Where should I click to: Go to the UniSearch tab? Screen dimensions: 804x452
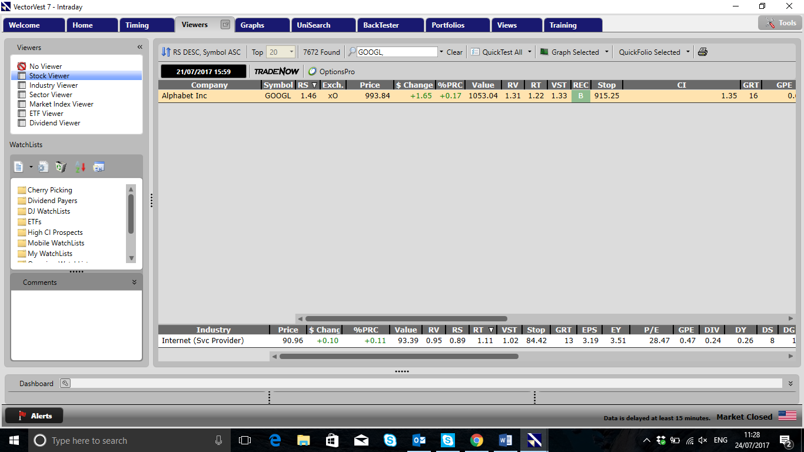[x=323, y=25]
